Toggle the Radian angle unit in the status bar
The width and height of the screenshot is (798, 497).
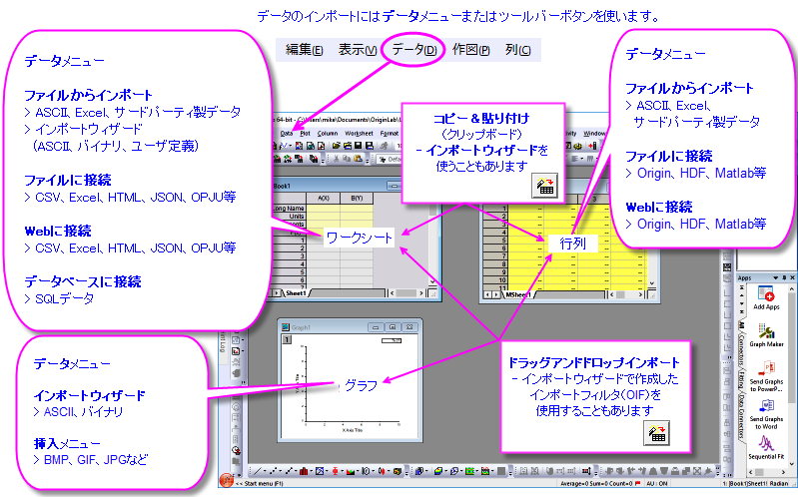779,483
